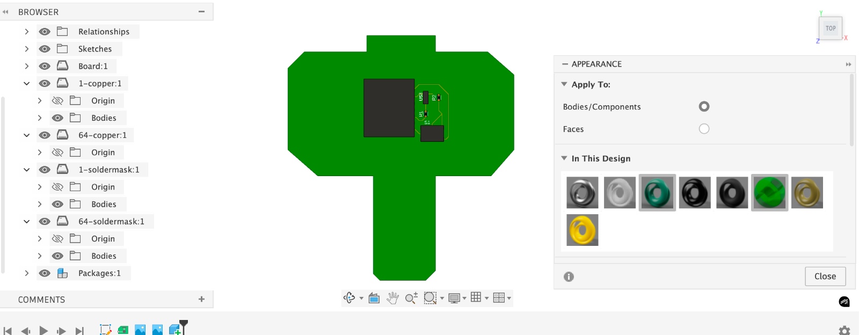The height and width of the screenshot is (335, 859).
Task: Open the Orbit tool dropdown arrow
Action: click(361, 298)
